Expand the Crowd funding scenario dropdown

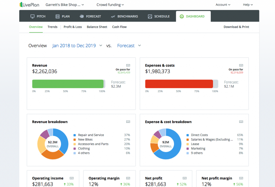pos(110,5)
